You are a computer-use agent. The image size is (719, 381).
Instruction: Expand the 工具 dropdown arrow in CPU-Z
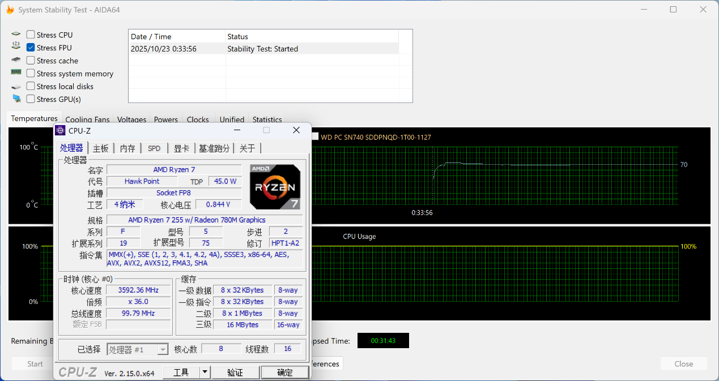205,372
